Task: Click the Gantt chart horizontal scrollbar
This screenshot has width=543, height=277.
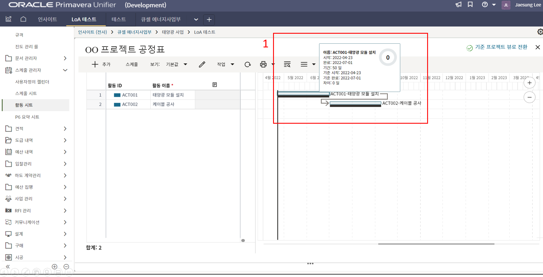Action: click(x=436, y=244)
